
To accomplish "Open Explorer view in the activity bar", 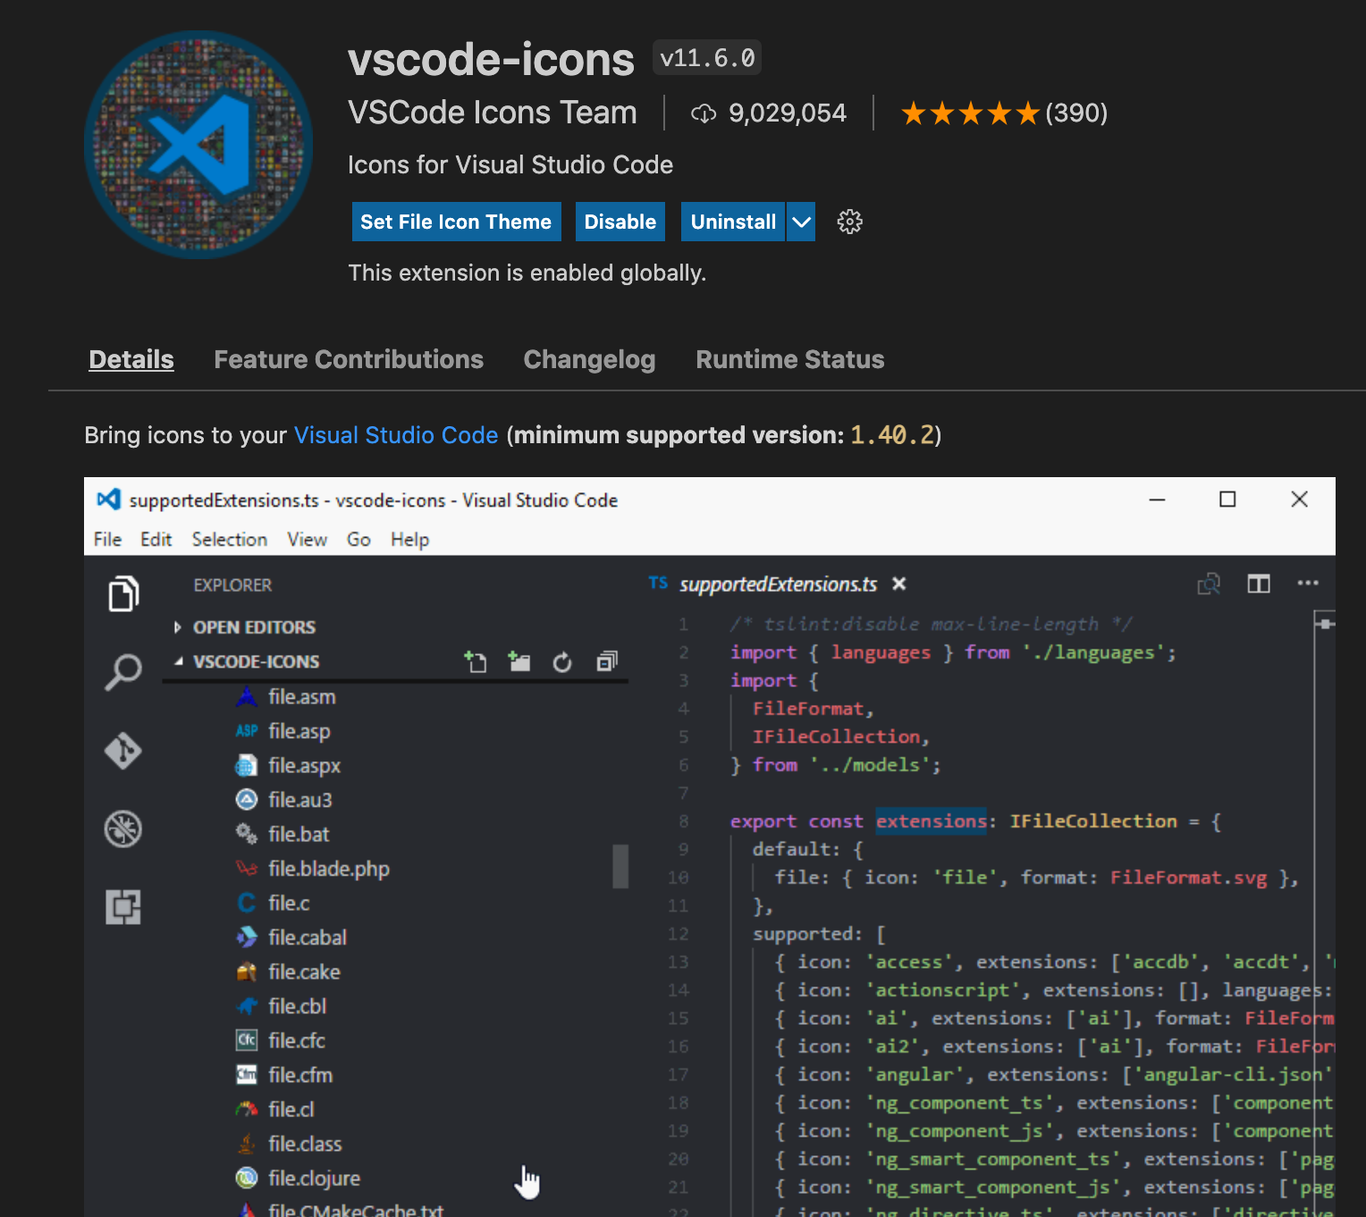I will [x=123, y=594].
